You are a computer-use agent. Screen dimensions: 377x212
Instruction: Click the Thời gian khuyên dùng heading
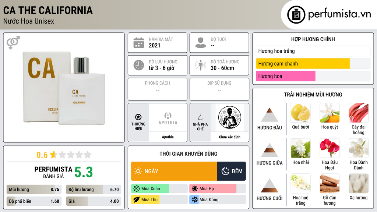(188, 154)
